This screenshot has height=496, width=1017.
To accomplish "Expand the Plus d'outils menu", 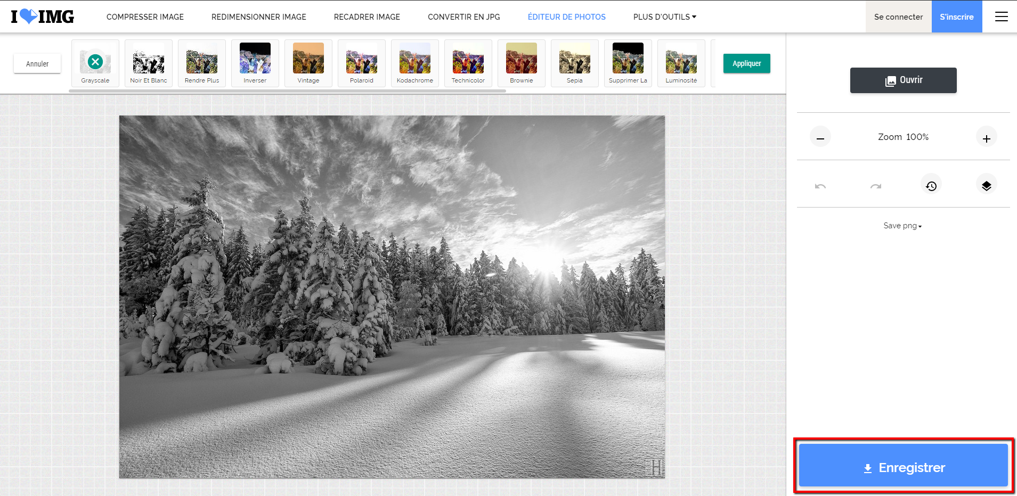I will [x=664, y=16].
